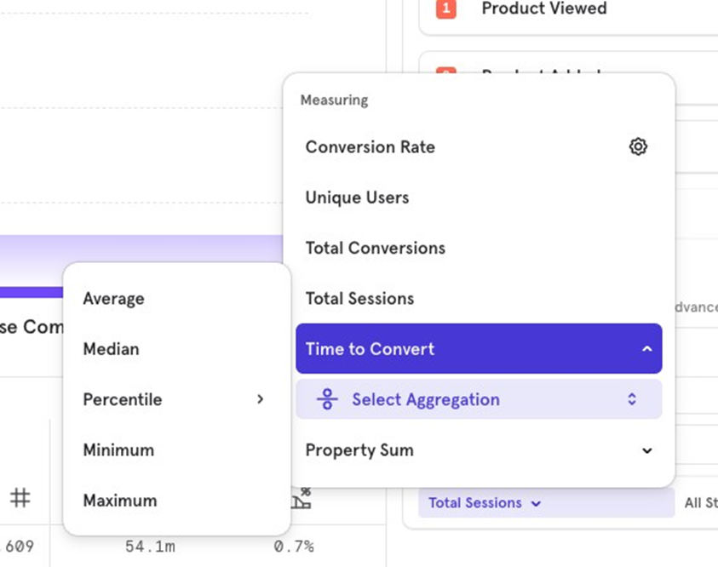Image resolution: width=718 pixels, height=567 pixels.
Task: Click the hash (#) column header icon
Action: coord(20,498)
